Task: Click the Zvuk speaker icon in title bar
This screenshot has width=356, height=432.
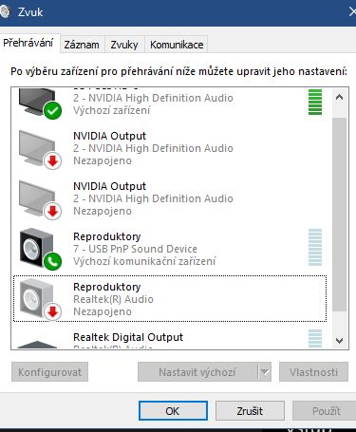Action: tap(5, 12)
